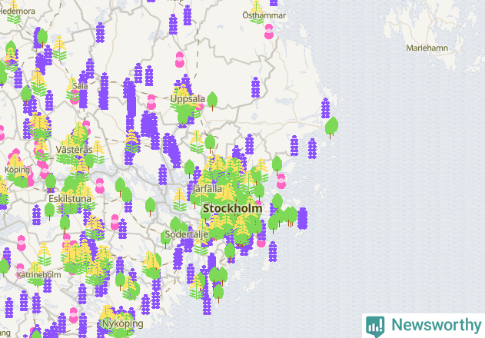The image size is (485, 338).
Task: Click the pink marker southeast of Eskilstuna label
Action: click(115, 222)
